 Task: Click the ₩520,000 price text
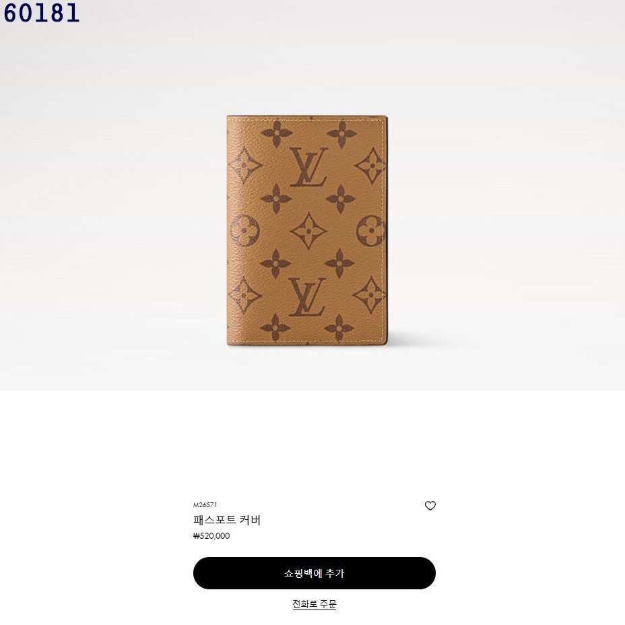[211, 535]
